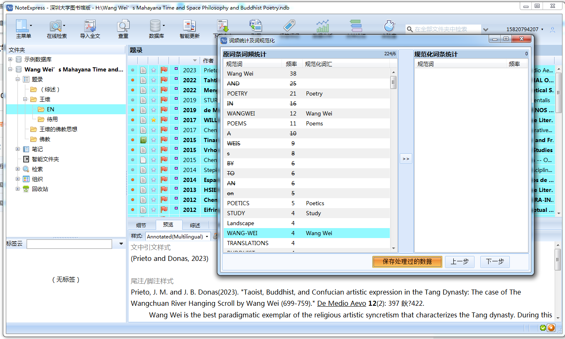Screen dimensions: 565x339
Task: Expand the 回收站 tree node
Action: 17,189
